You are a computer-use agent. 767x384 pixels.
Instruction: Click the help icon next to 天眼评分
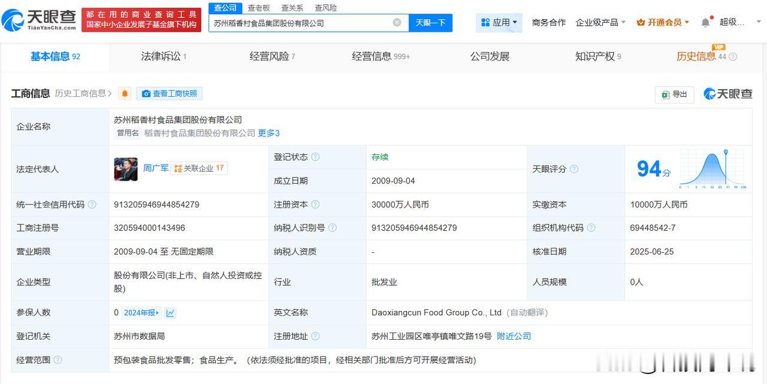click(573, 169)
